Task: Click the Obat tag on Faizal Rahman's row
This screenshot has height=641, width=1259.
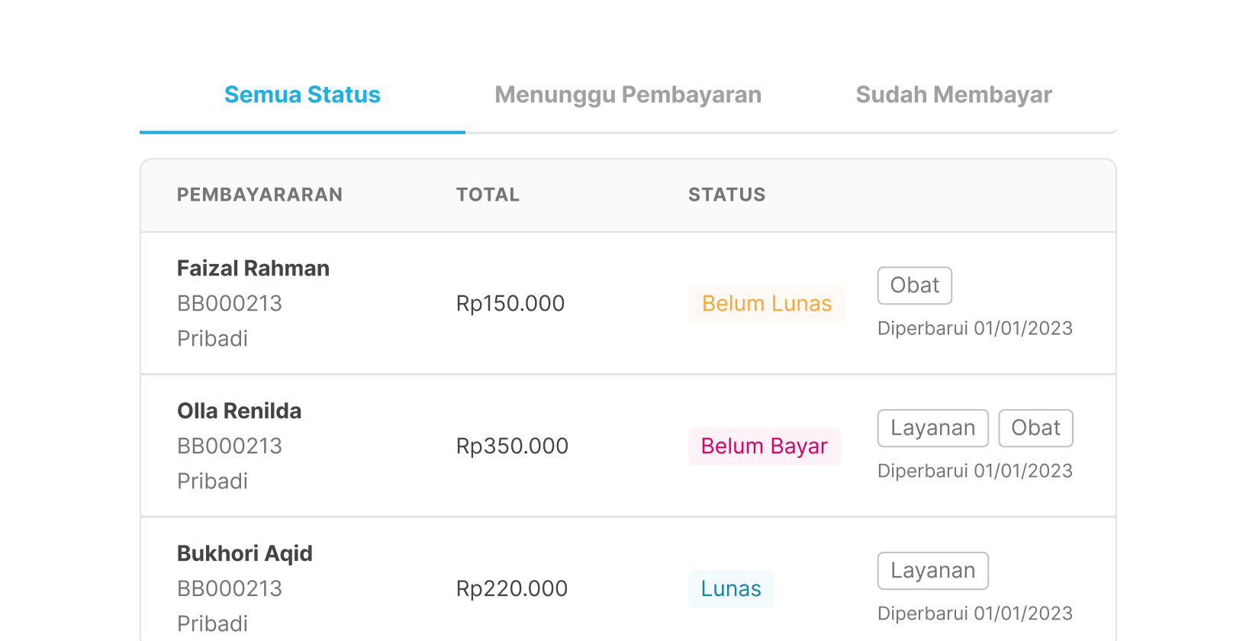Action: tap(914, 285)
